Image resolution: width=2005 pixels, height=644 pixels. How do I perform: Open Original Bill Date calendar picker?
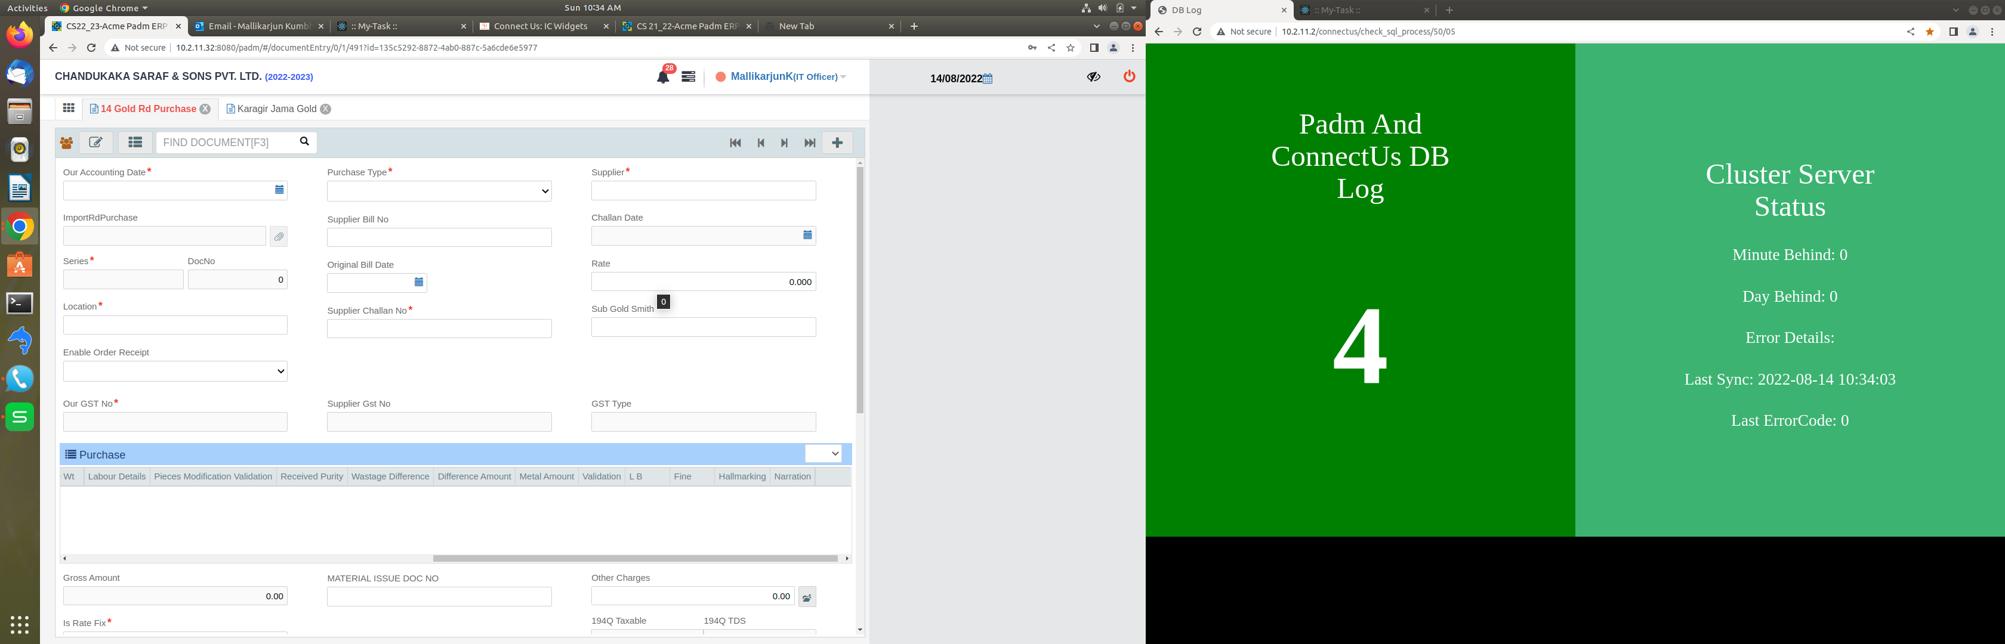[x=419, y=282]
